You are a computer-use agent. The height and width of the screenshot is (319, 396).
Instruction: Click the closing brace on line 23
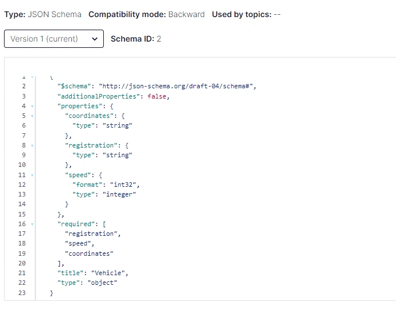(51, 293)
